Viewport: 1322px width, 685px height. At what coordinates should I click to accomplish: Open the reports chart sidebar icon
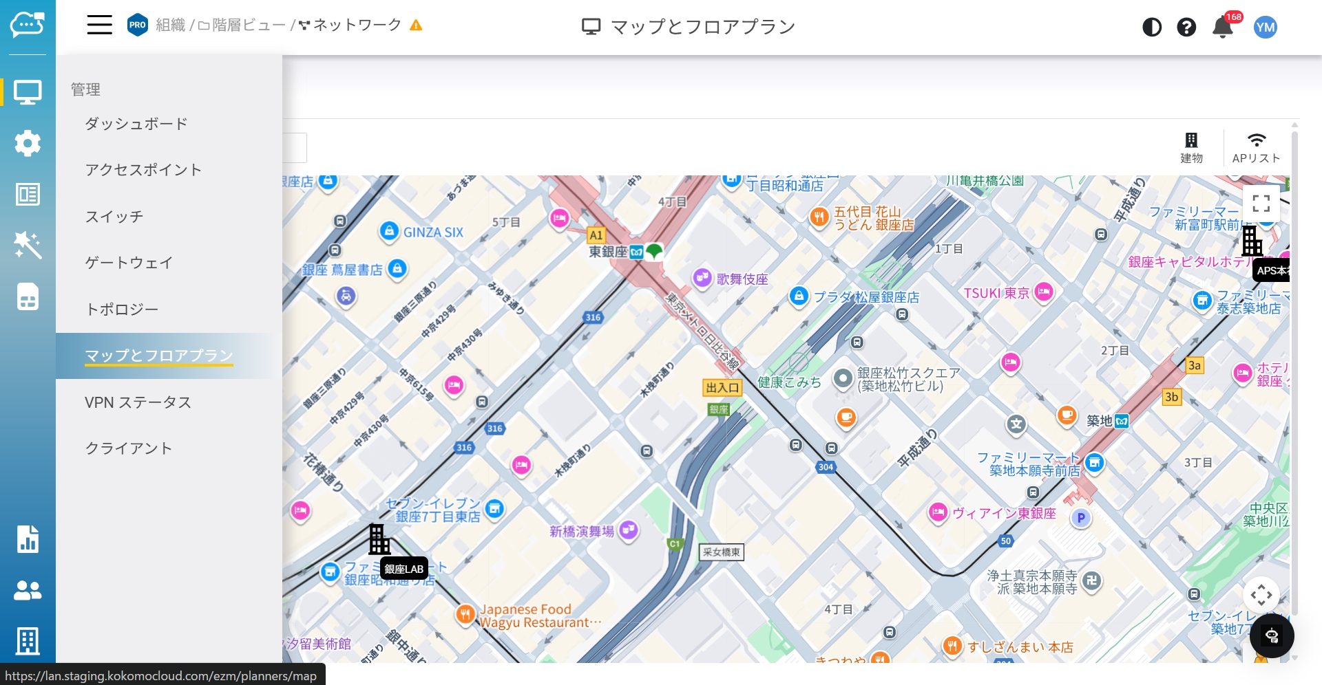(28, 539)
